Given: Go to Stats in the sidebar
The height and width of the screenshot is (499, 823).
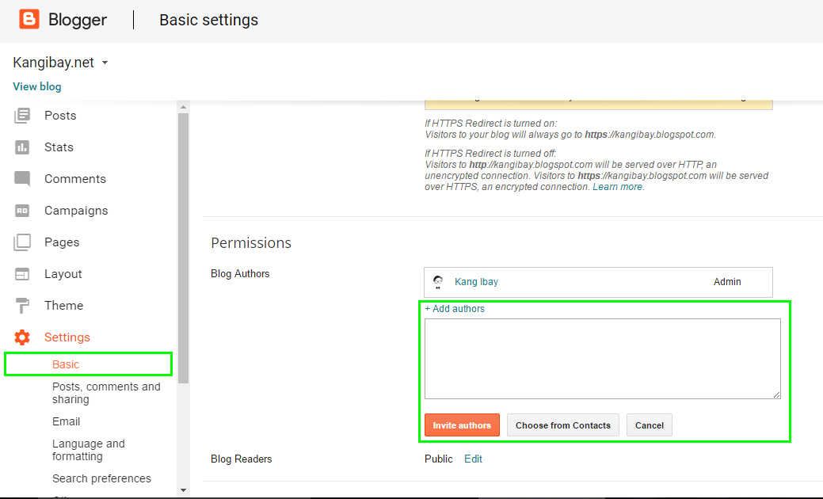Looking at the screenshot, I should click(59, 147).
